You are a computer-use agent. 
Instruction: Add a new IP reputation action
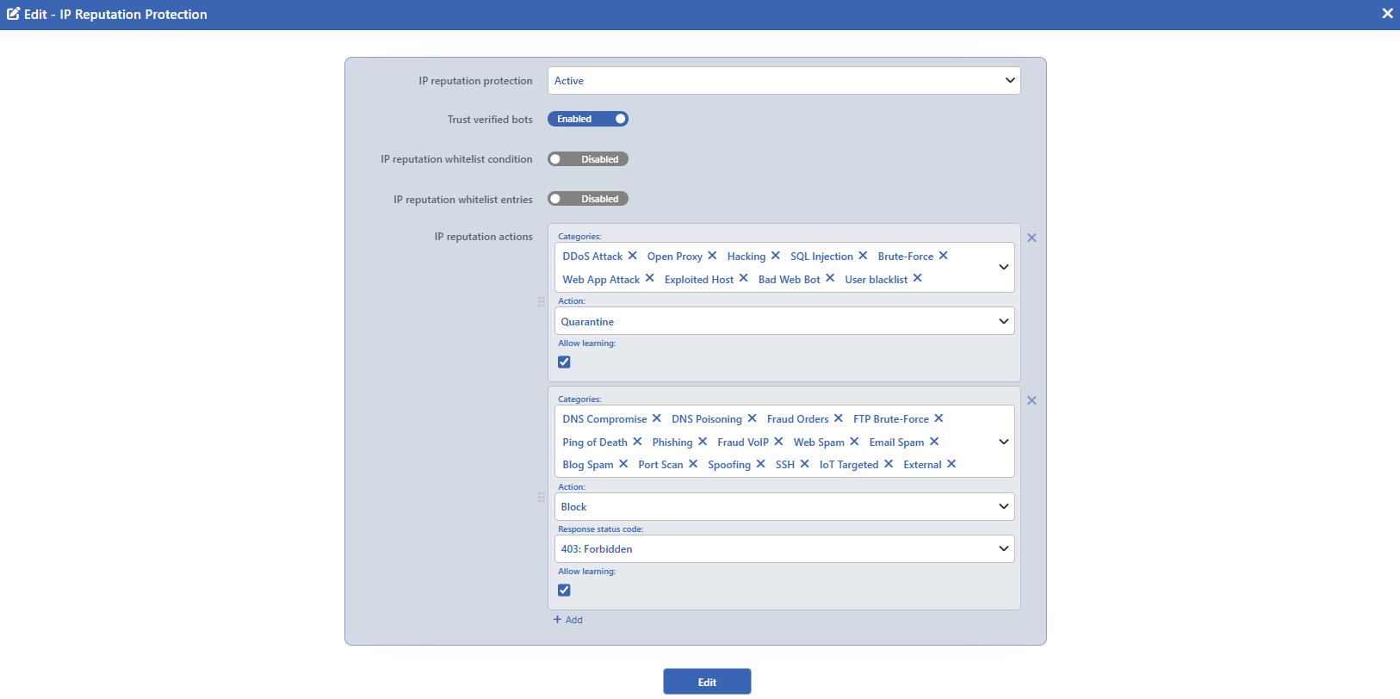(568, 620)
